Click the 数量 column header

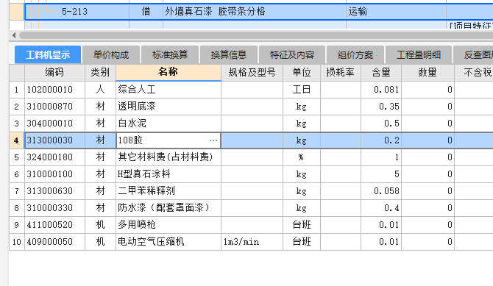click(x=428, y=73)
